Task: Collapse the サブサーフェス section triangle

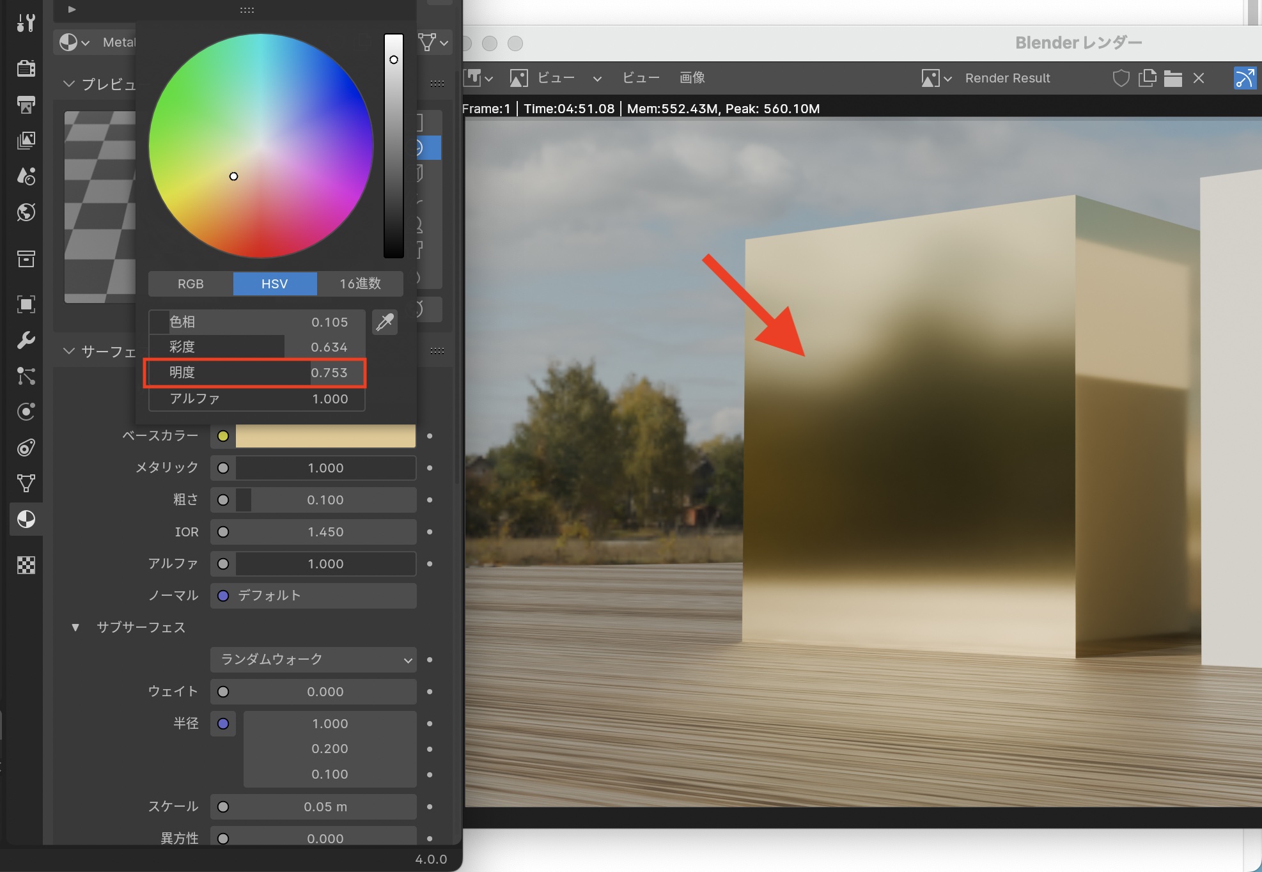Action: 75,627
